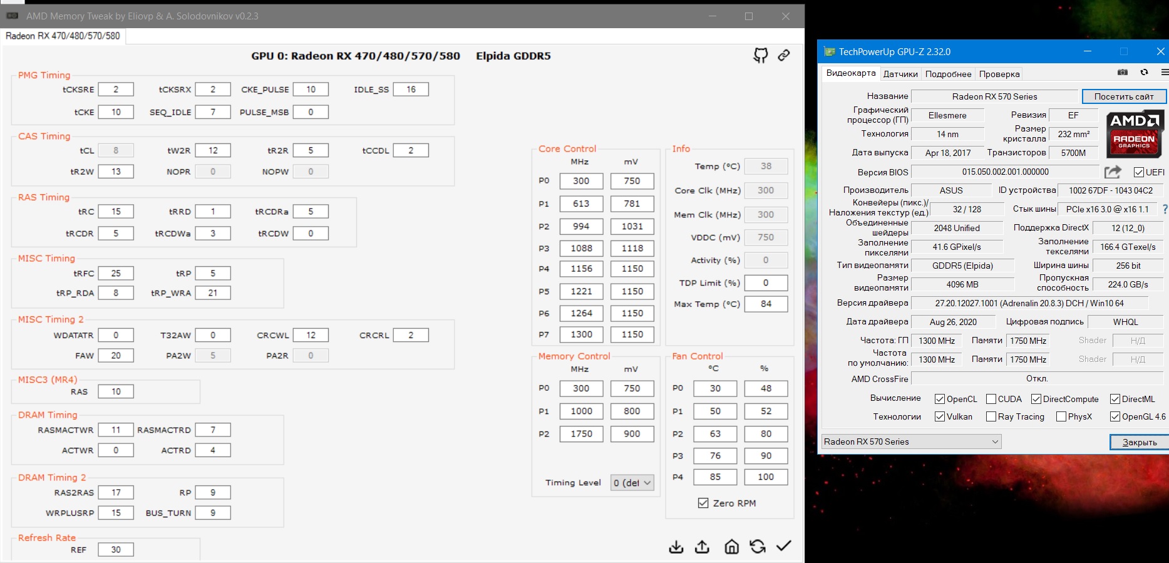The image size is (1169, 563).
Task: Toggle the Vulkan checkbox
Action: click(x=940, y=416)
